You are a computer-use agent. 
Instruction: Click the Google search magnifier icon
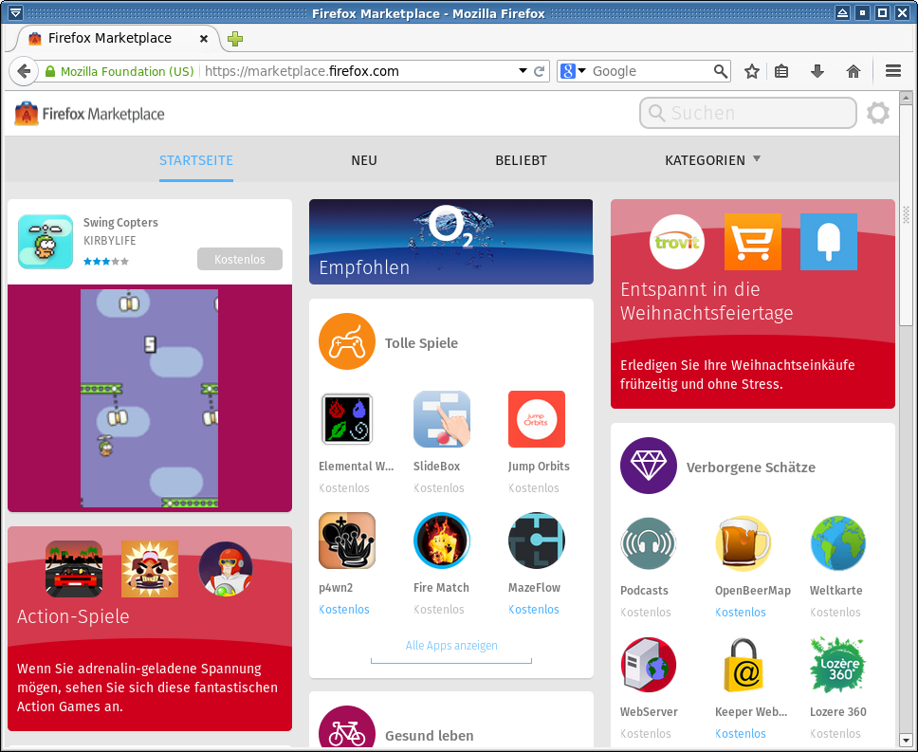point(721,71)
